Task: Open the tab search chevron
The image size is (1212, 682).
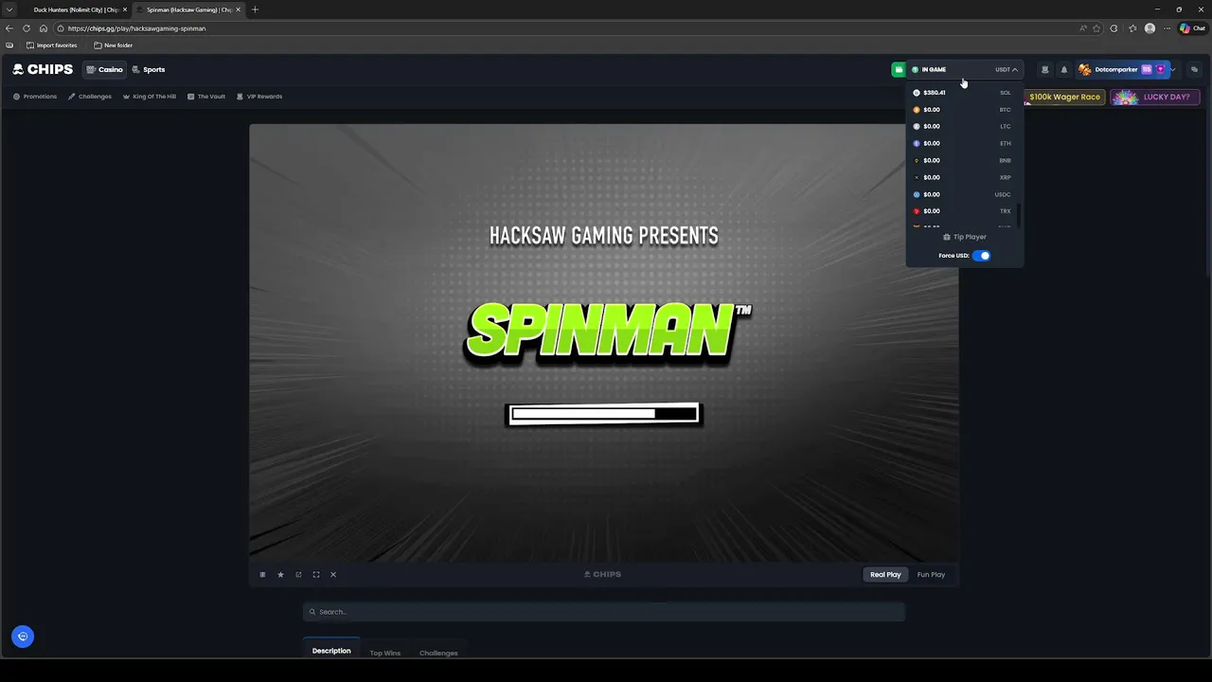Action: click(x=9, y=9)
